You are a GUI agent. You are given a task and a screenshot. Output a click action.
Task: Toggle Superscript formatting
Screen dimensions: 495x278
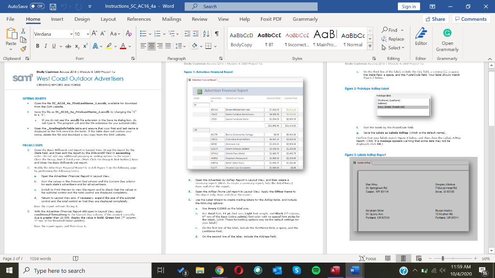coord(85,46)
